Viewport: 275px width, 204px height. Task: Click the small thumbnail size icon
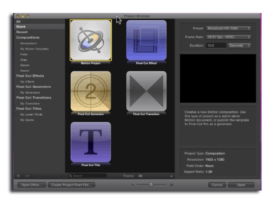click(x=133, y=185)
